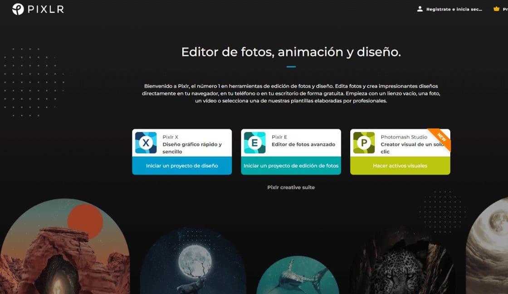Screen dimensions: 508x294
Task: Open the leopard face thumbnail
Action: click(x=401, y=267)
